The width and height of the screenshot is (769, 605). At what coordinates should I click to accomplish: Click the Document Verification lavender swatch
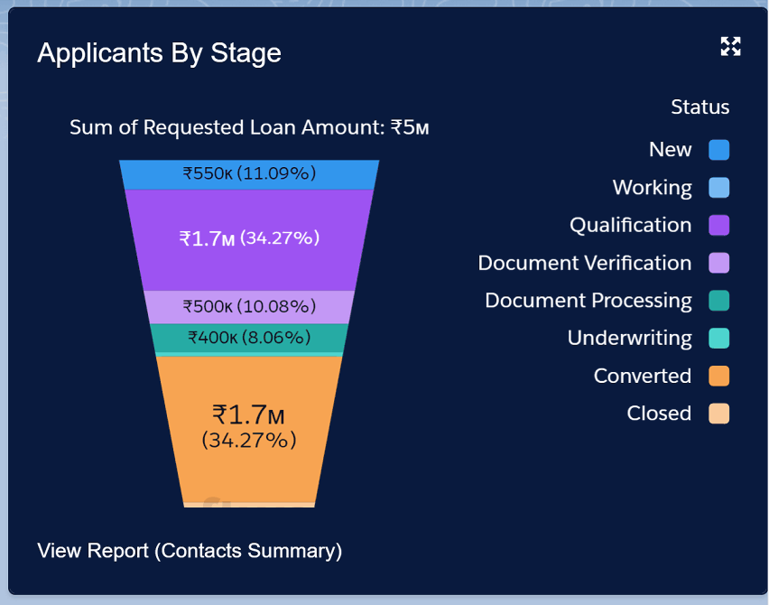coord(718,263)
